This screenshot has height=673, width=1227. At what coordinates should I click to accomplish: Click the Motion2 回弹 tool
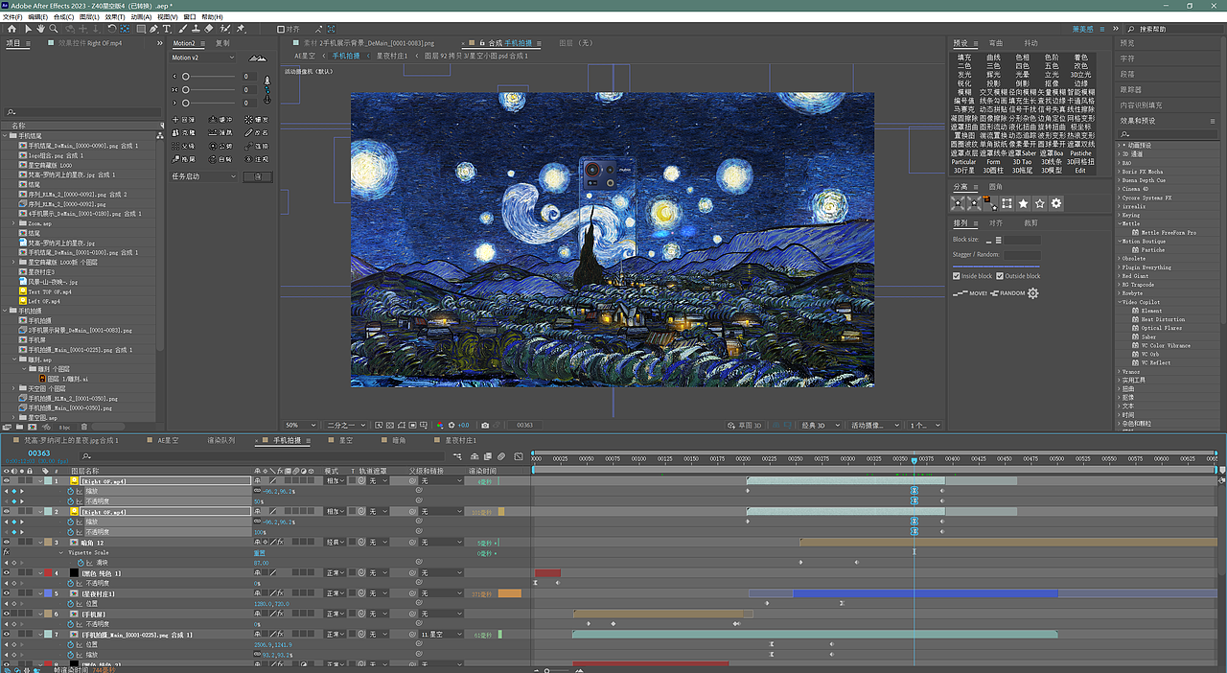(184, 120)
